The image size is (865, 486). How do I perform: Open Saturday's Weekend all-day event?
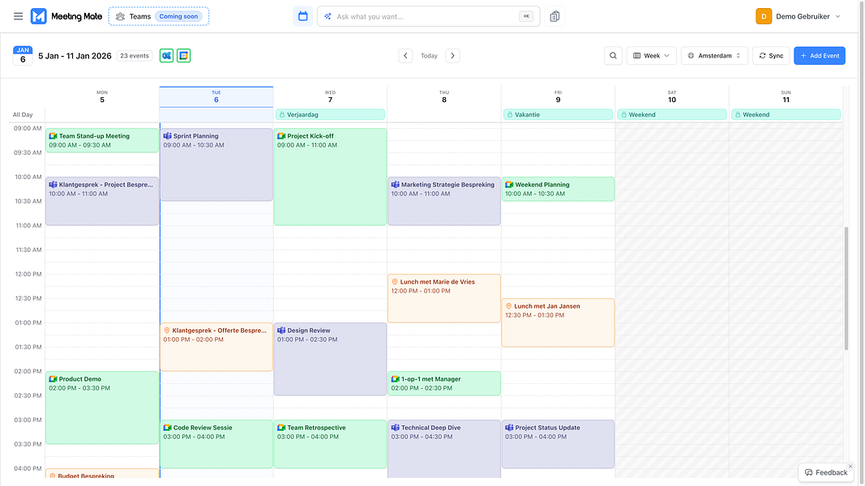click(672, 114)
